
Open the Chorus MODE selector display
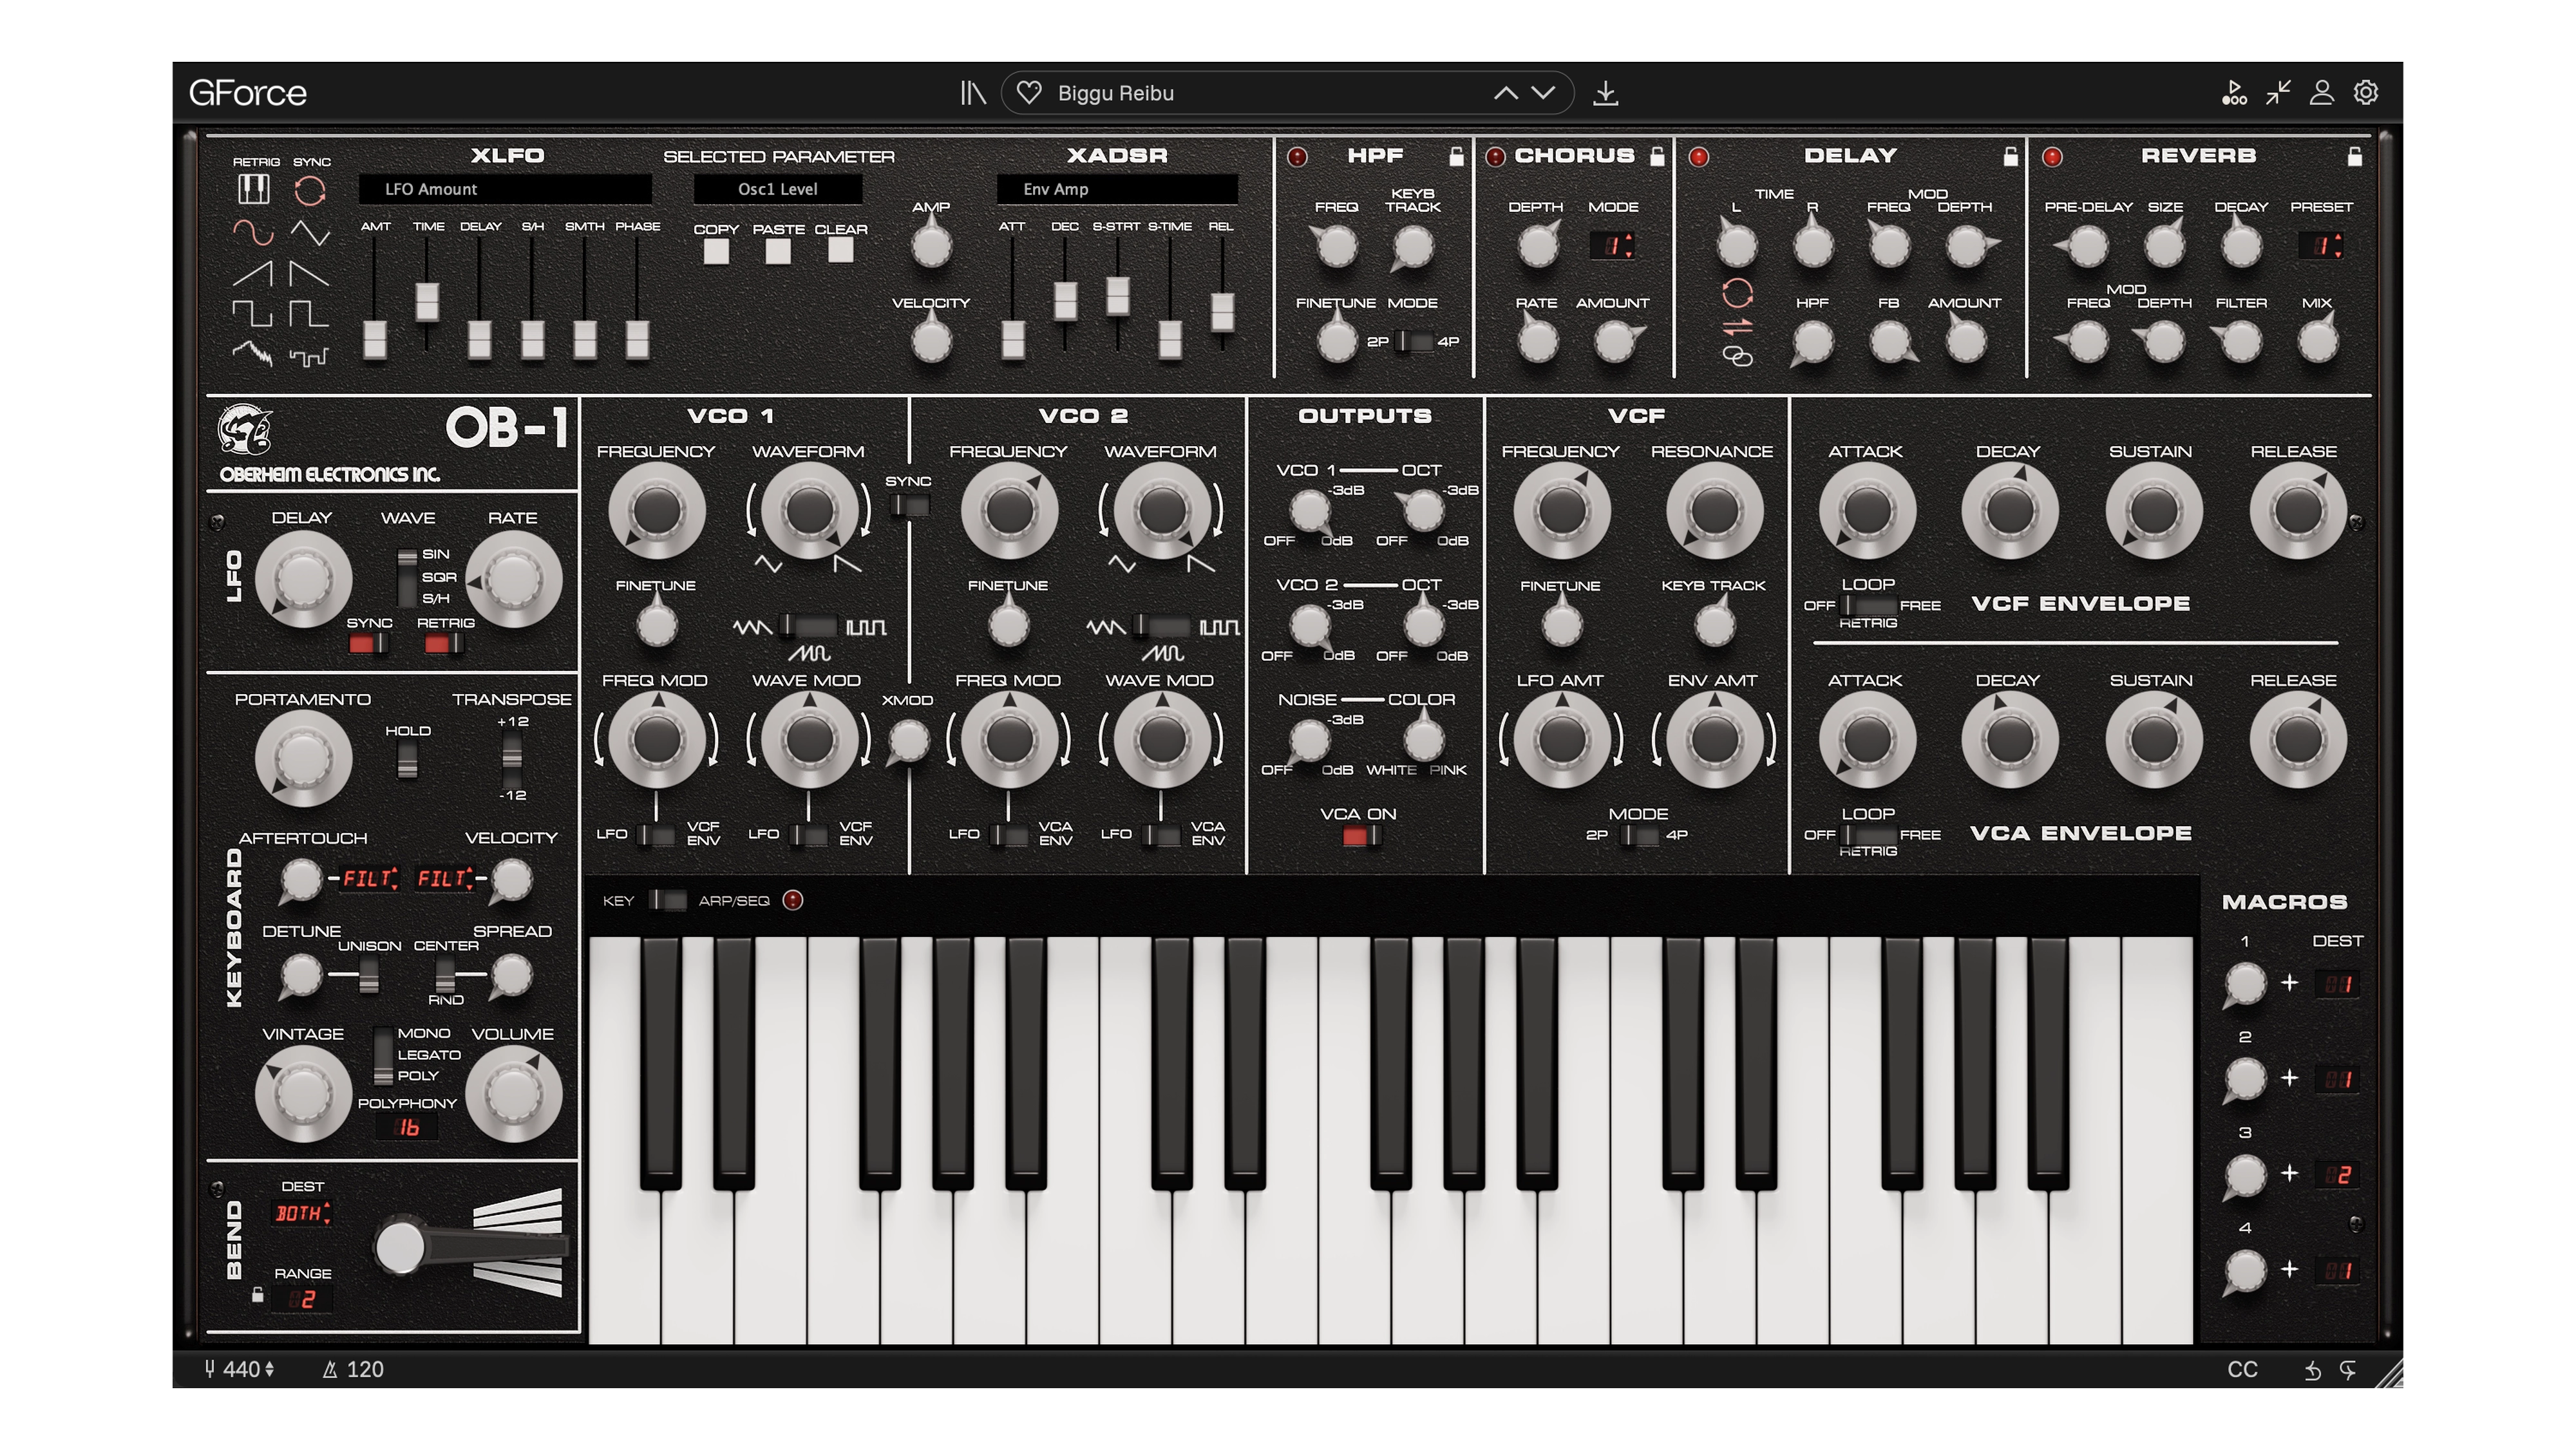coord(1613,246)
